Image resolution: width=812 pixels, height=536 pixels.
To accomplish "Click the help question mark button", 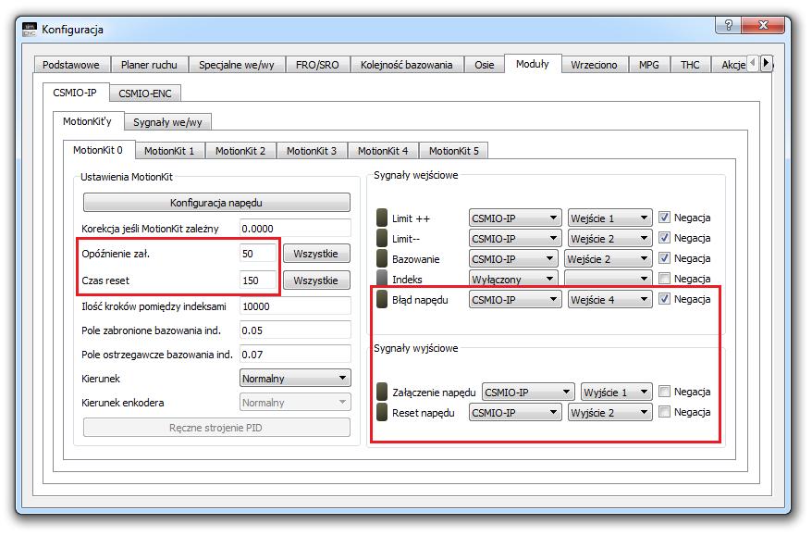I will click(x=728, y=25).
